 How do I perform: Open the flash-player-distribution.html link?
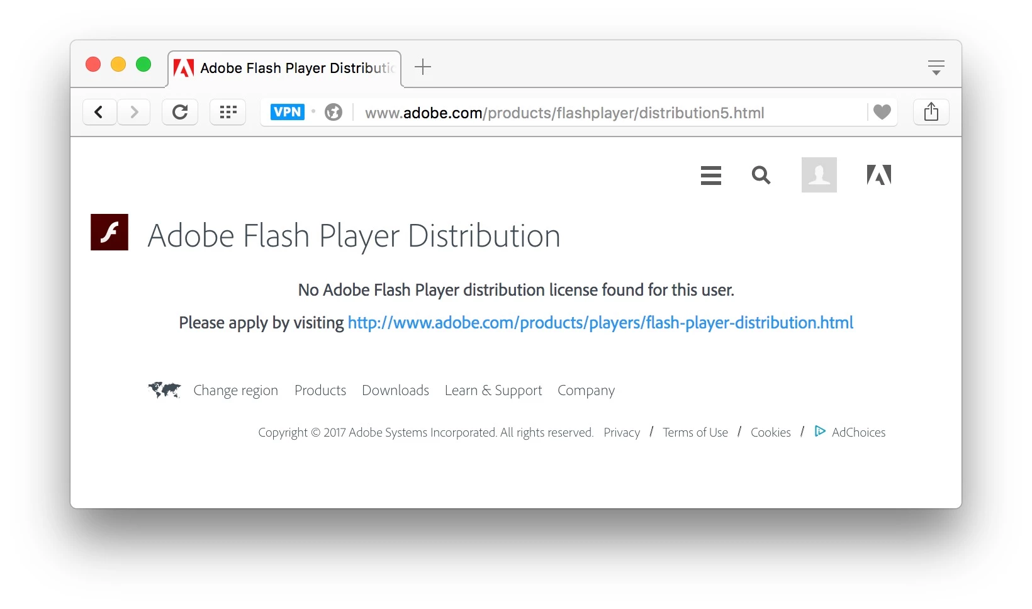(600, 323)
